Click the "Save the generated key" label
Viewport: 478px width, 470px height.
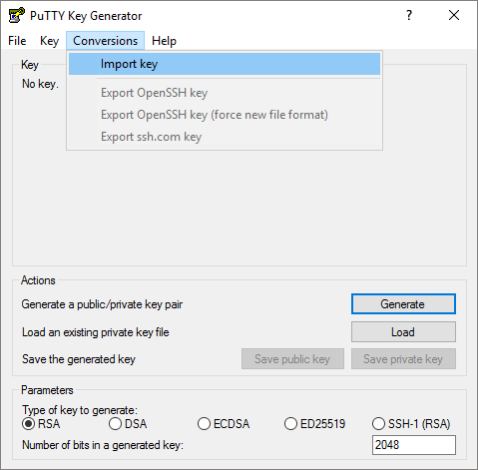79,359
